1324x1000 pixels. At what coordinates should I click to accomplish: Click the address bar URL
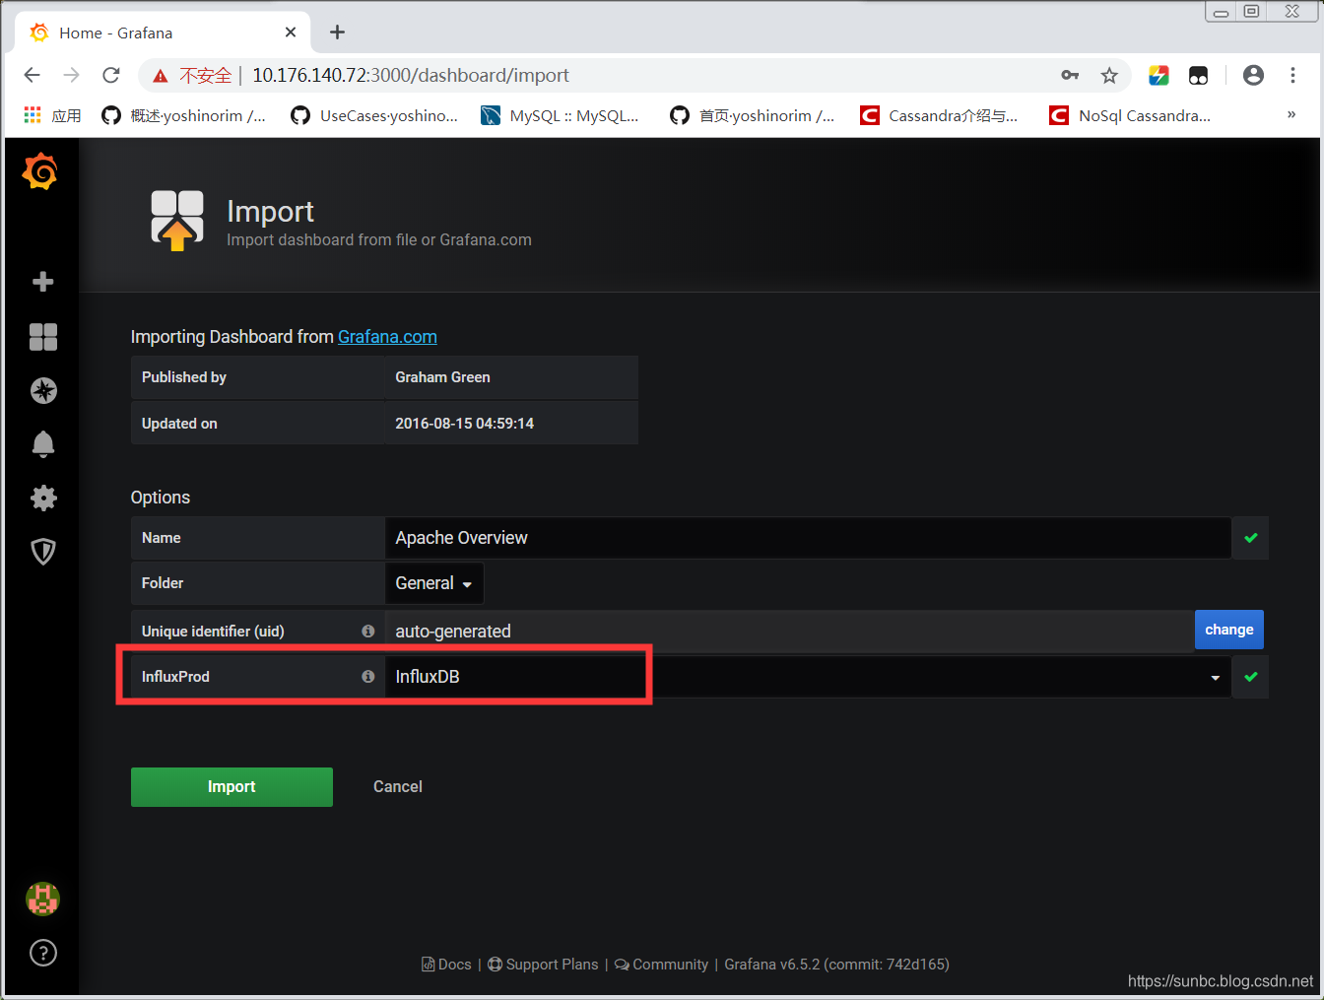point(411,75)
